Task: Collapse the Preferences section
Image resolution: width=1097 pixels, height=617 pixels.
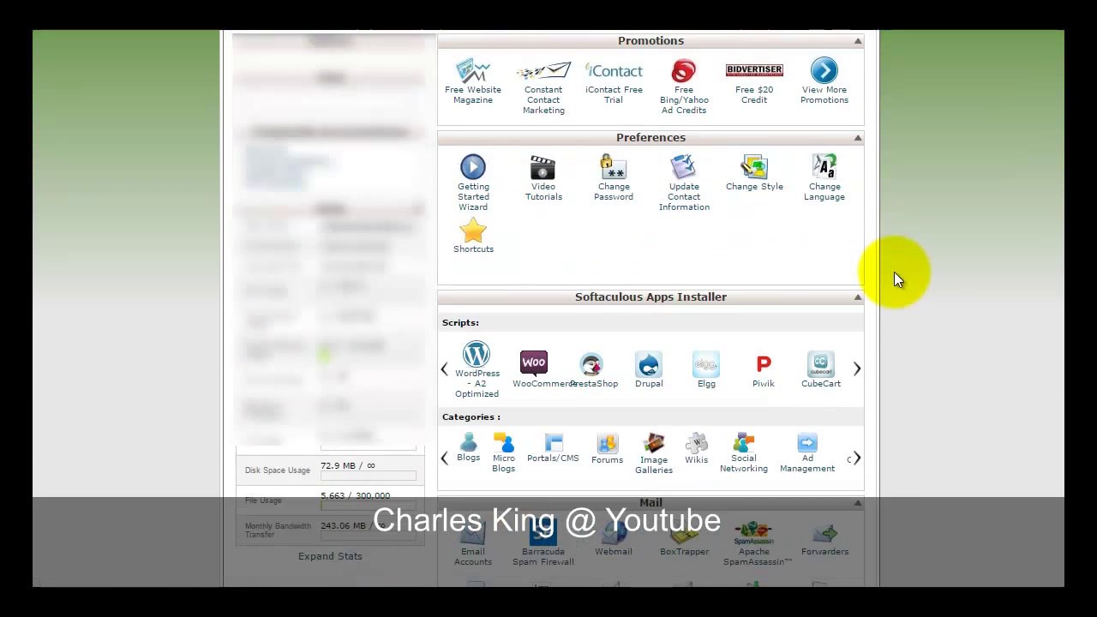Action: (x=857, y=137)
